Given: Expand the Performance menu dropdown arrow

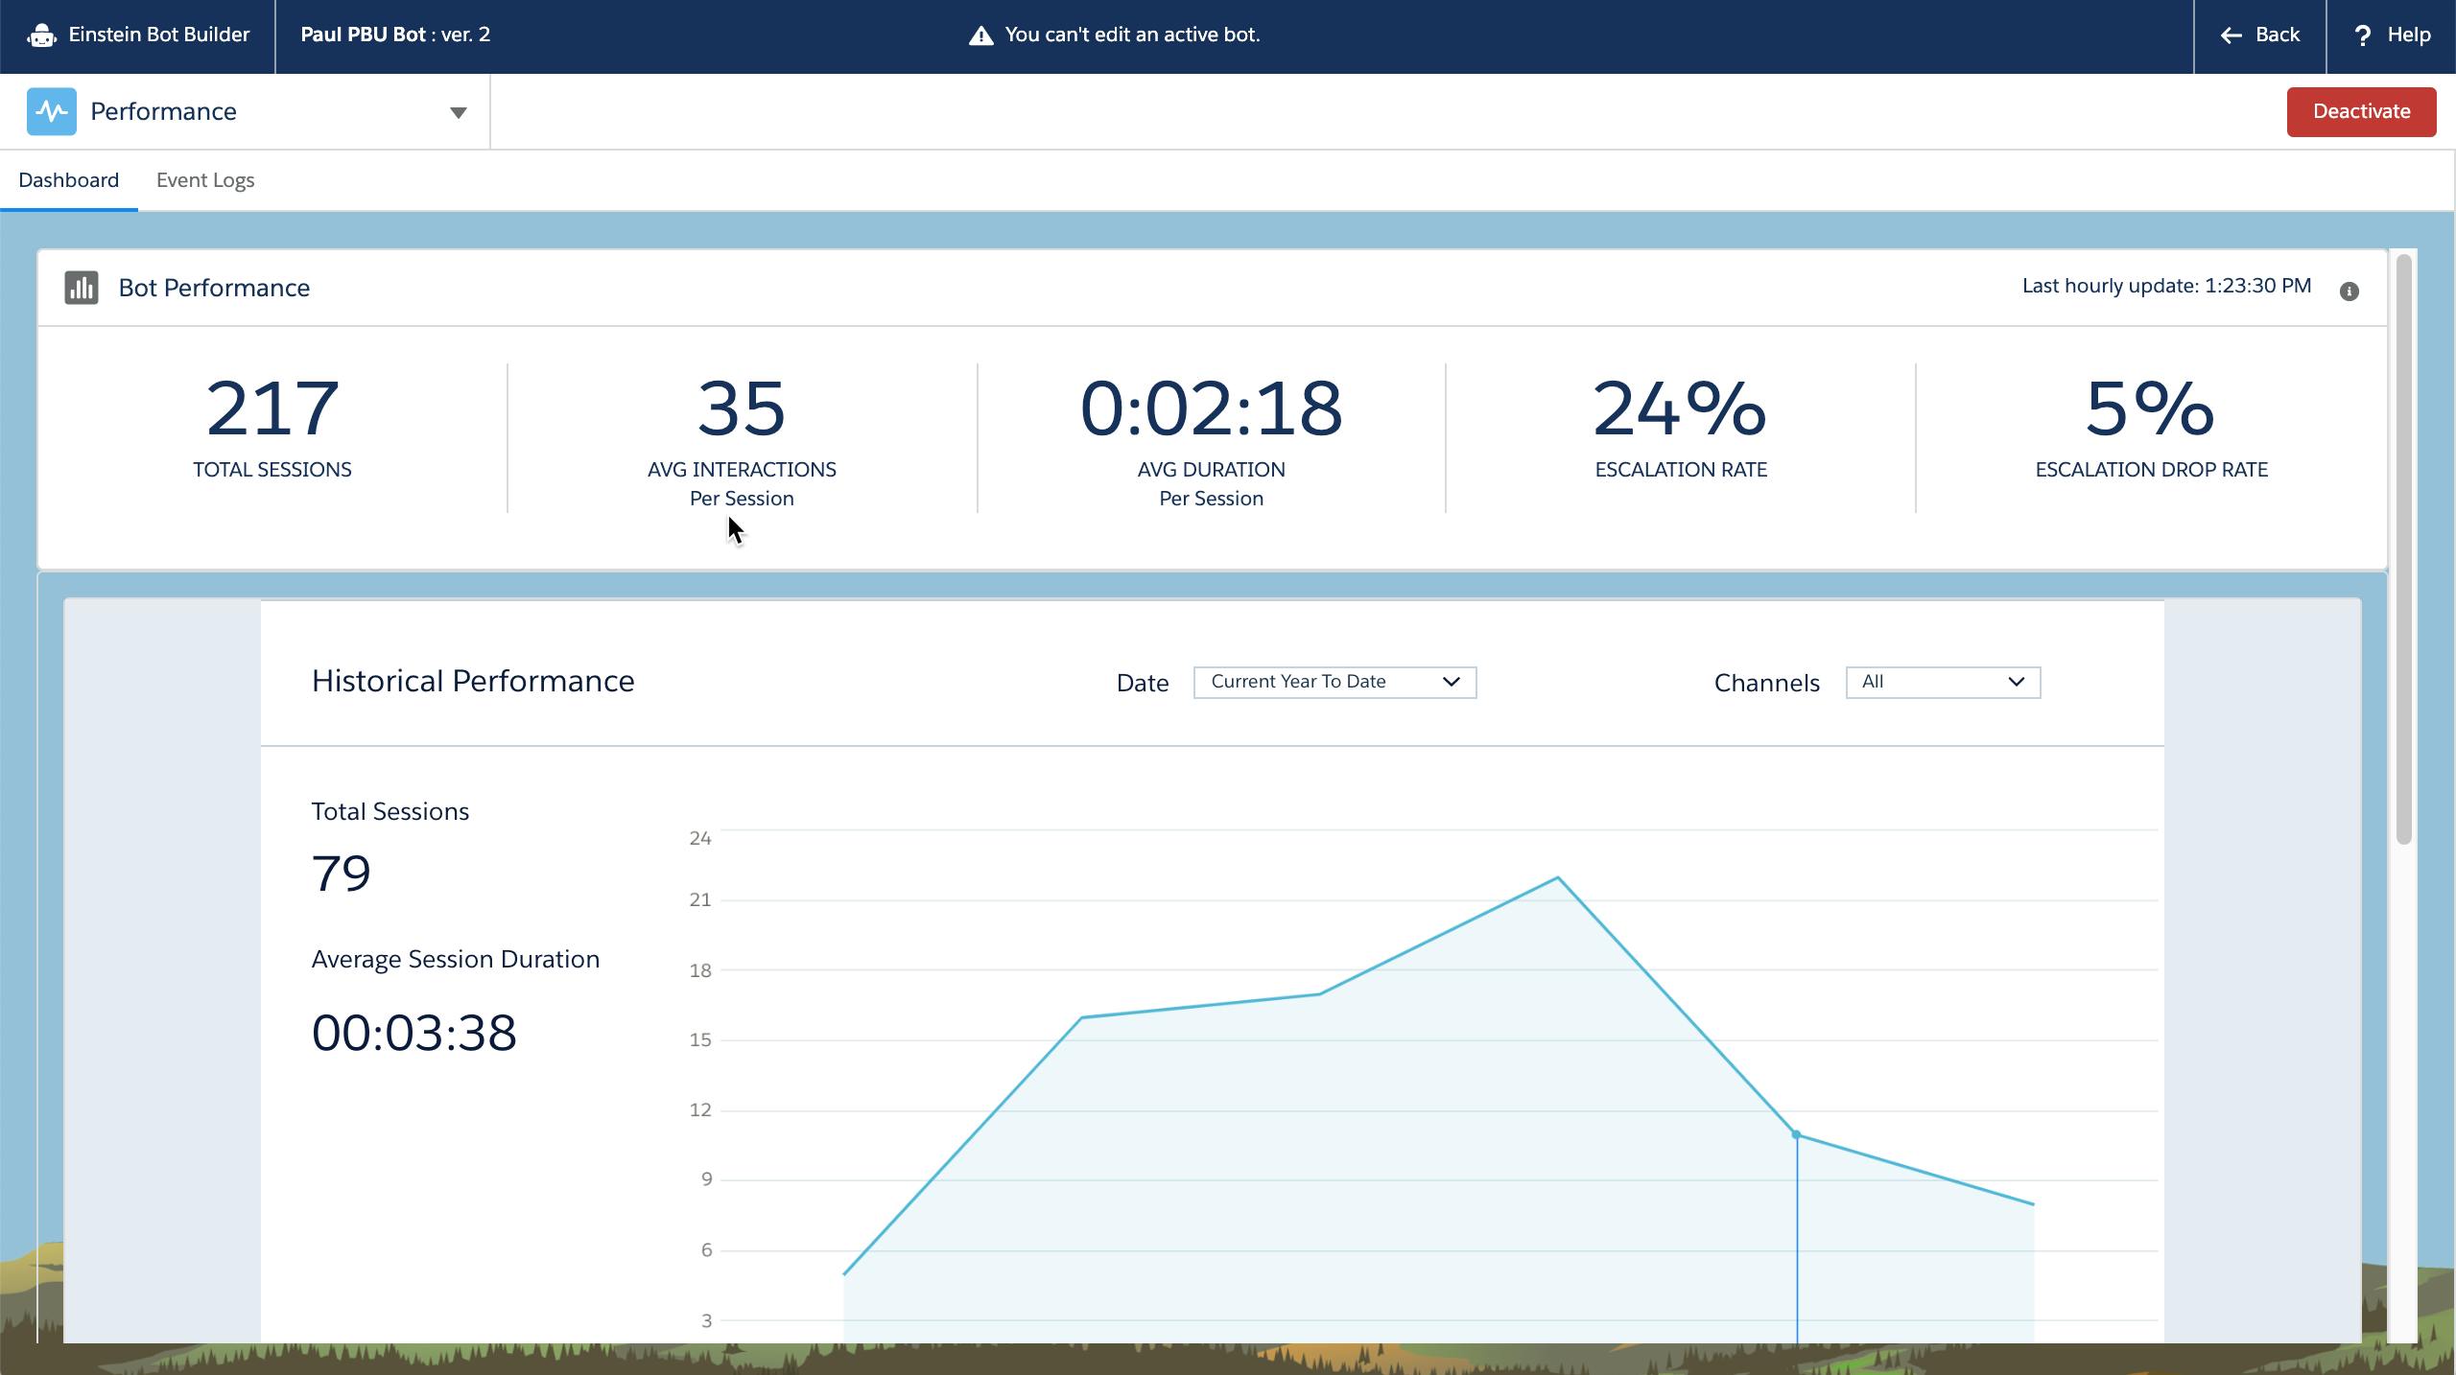Looking at the screenshot, I should [459, 112].
